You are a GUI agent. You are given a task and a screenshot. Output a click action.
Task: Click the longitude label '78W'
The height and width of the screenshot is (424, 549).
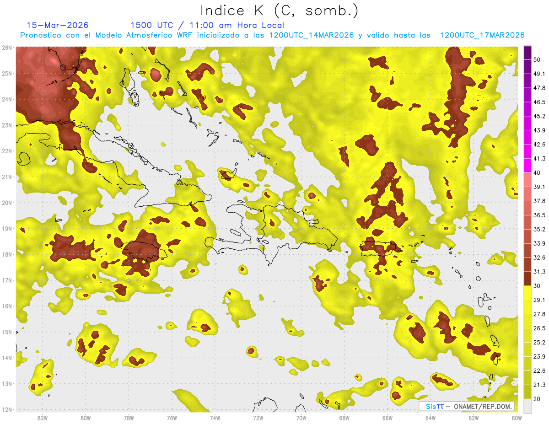129,418
